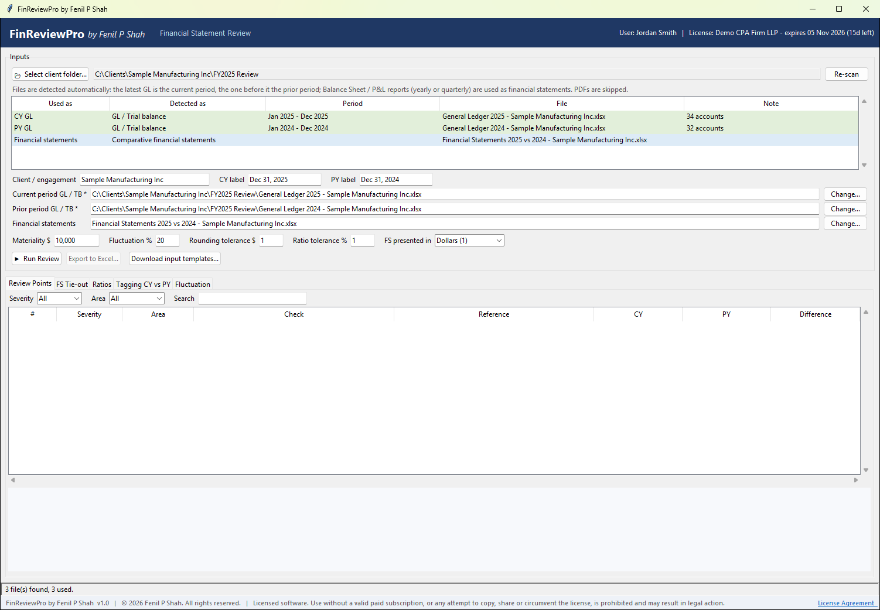Open the Area filter dropdown

pos(137,299)
